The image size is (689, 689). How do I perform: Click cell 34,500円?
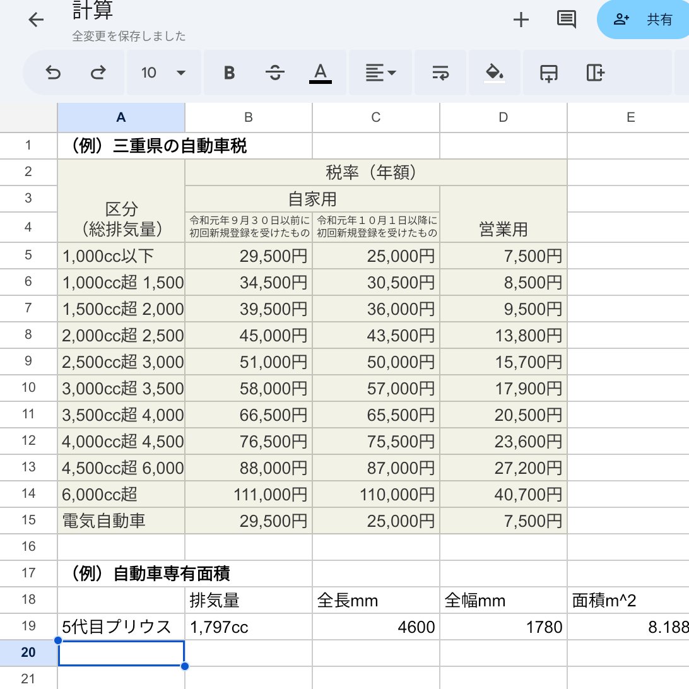click(x=248, y=282)
